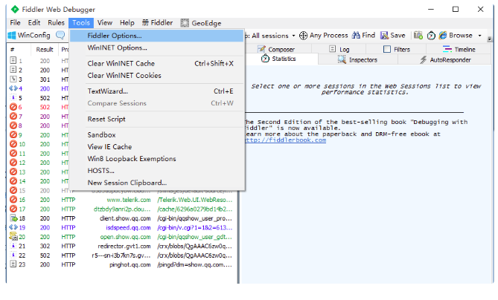The width and height of the screenshot is (498, 300).
Task: Follow the fiddlerbook.com link
Action: pos(285,140)
